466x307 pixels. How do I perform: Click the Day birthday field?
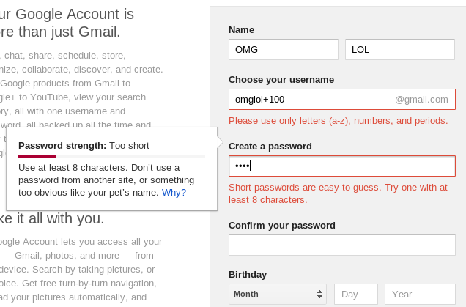[356, 295]
